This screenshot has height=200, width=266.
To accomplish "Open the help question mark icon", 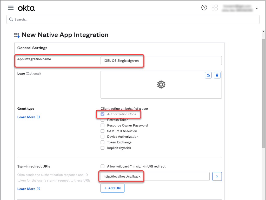I will coord(204,8).
